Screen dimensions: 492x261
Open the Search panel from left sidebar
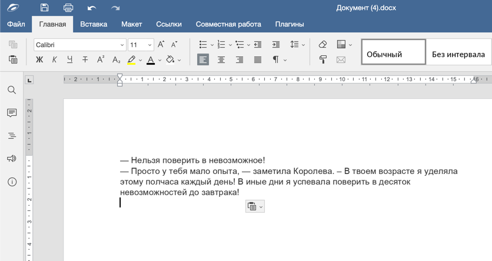[12, 90]
